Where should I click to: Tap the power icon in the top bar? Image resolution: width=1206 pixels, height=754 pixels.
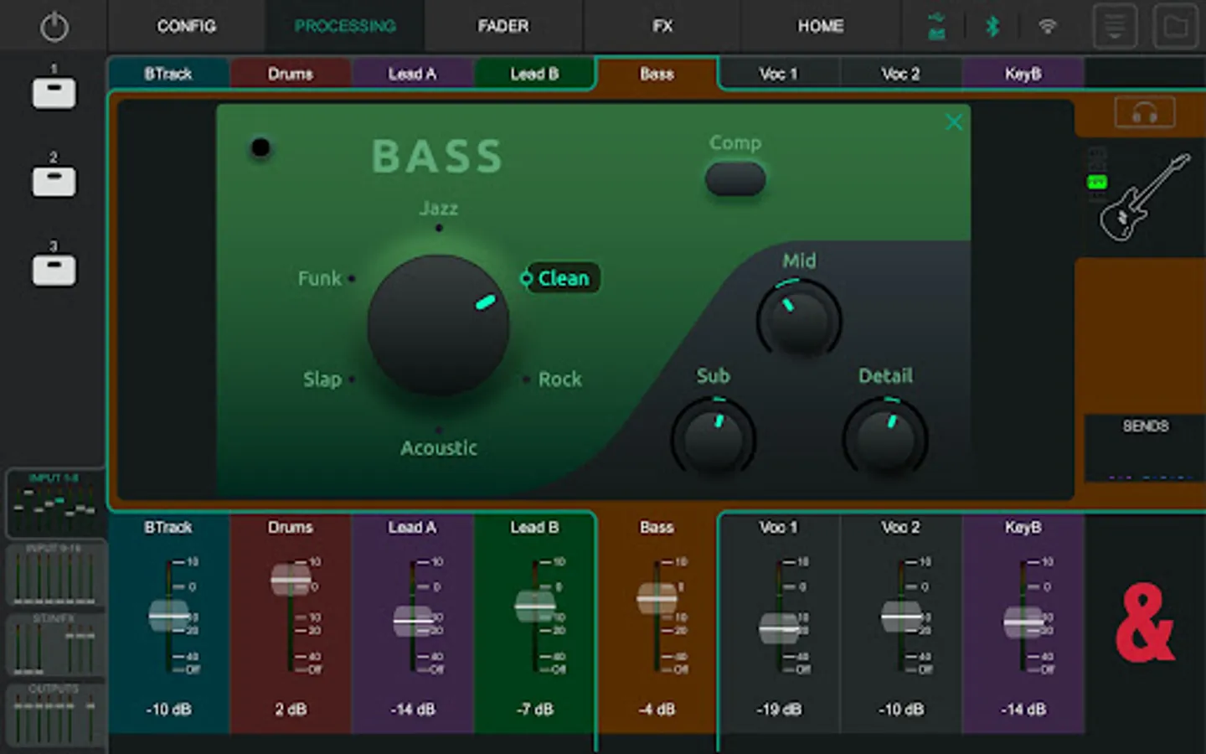54,27
